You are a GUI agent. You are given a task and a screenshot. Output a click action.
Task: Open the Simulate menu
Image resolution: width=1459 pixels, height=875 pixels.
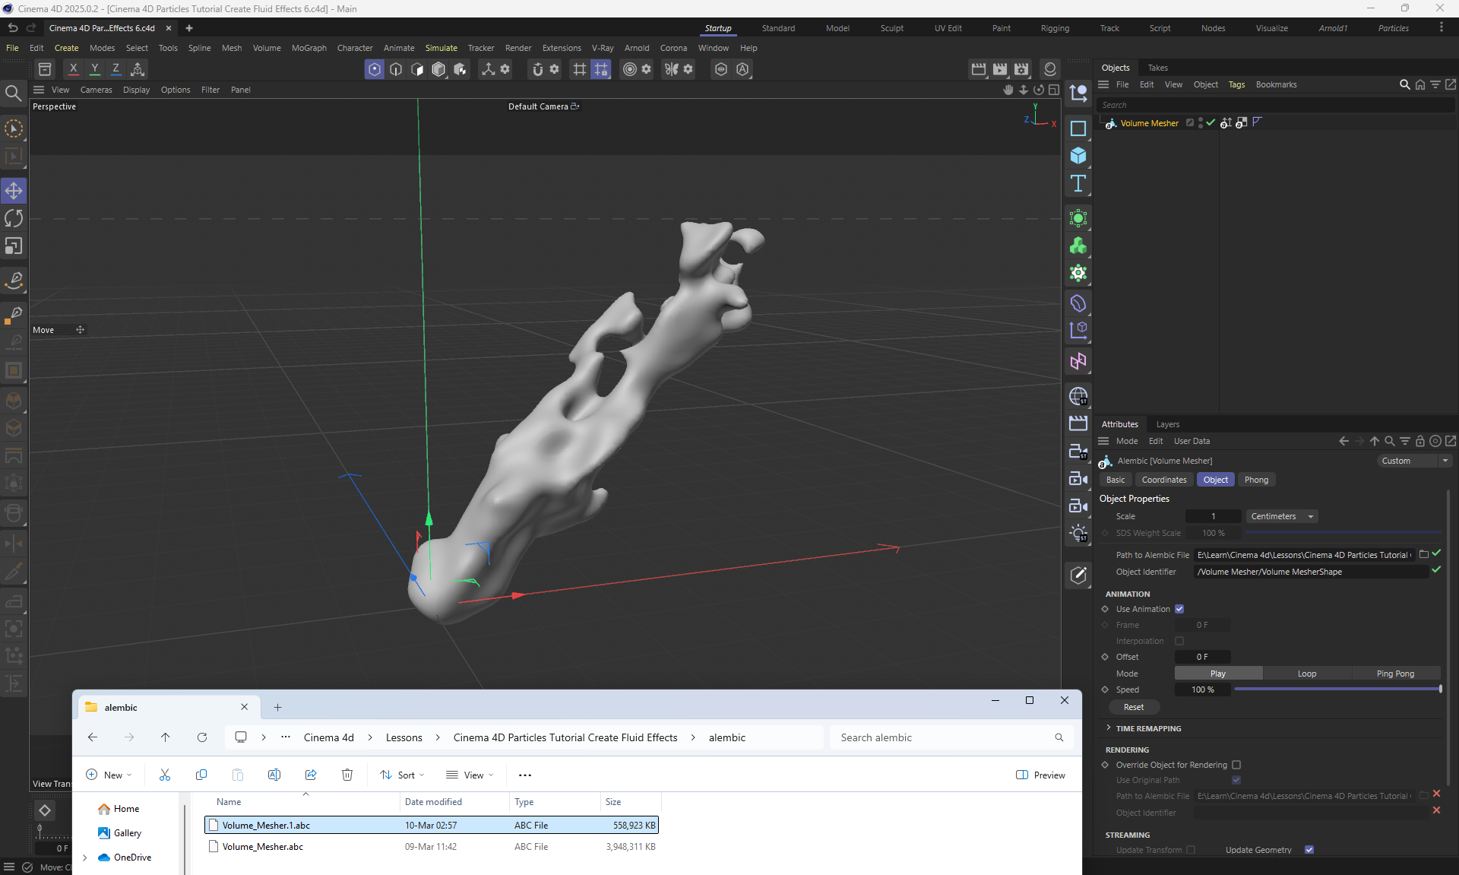pyautogui.click(x=441, y=48)
